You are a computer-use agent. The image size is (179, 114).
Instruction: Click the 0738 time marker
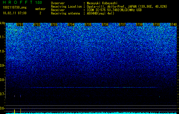coord(139,25)
